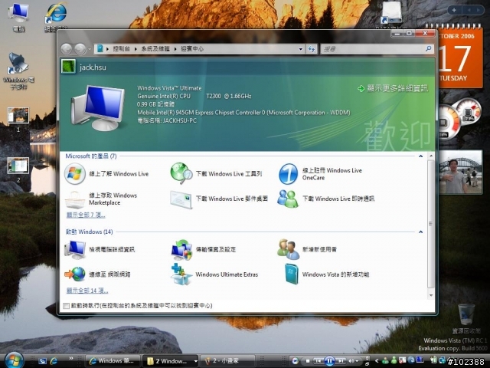Open 線上存取 Windows Marketplace item
The image size is (490, 368).
coord(101,199)
